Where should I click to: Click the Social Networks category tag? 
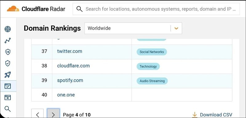152,52
